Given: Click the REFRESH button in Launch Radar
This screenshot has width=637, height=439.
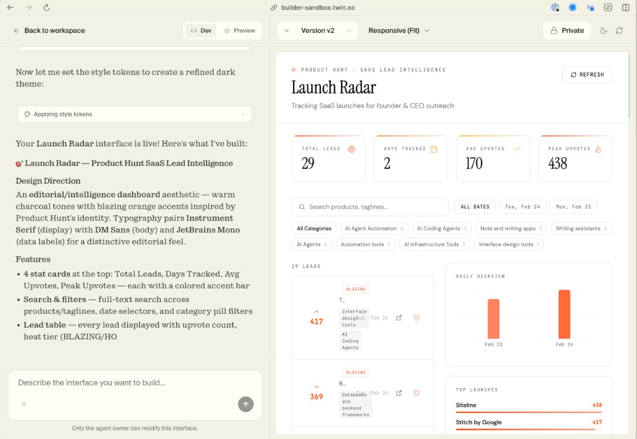Looking at the screenshot, I should 587,75.
